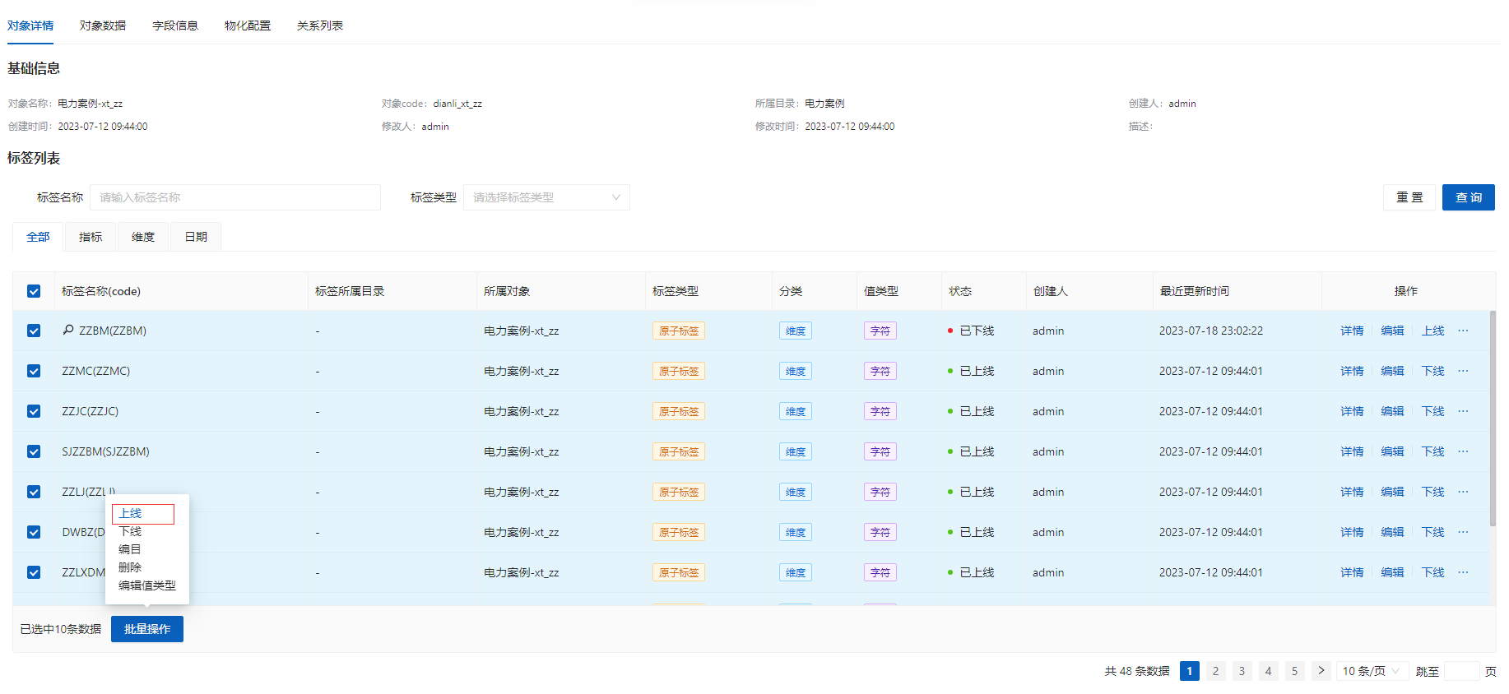Click 编辑 link for ZZJC row
The image size is (1509, 694).
[1392, 411]
